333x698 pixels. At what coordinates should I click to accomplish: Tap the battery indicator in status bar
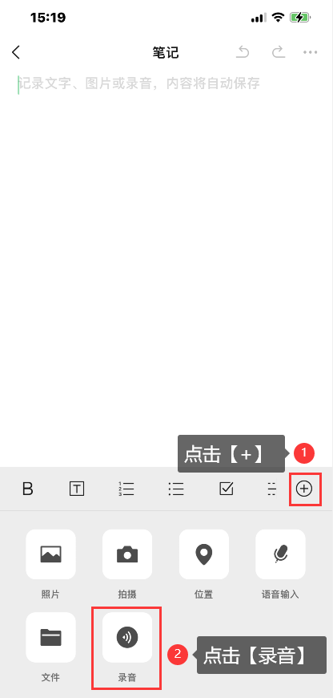pos(301,18)
